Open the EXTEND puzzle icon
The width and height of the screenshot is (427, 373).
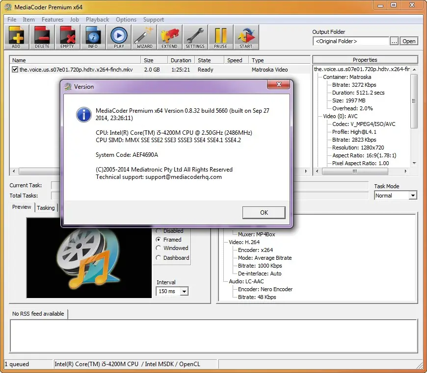169,37
